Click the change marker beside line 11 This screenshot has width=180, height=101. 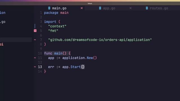[35, 58]
